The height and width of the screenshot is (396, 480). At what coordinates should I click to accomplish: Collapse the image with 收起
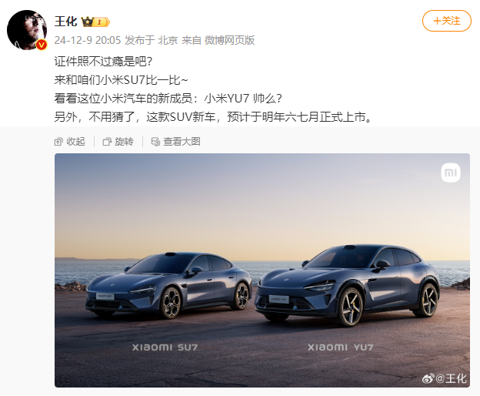[70, 142]
